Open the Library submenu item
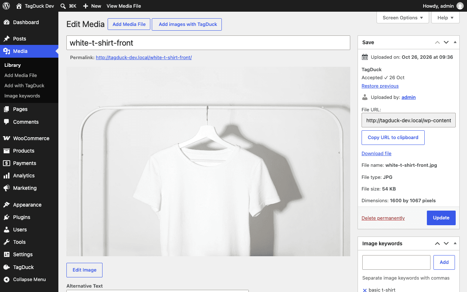 tap(12, 65)
